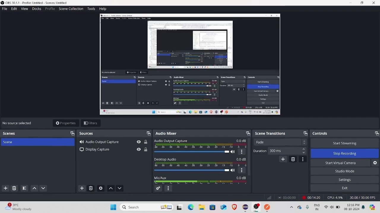Click the network status icon in status bar

[269, 198]
